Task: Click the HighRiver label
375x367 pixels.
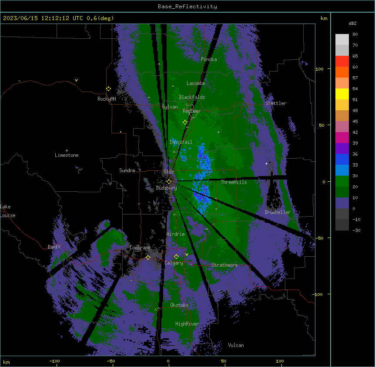Action: (x=187, y=324)
